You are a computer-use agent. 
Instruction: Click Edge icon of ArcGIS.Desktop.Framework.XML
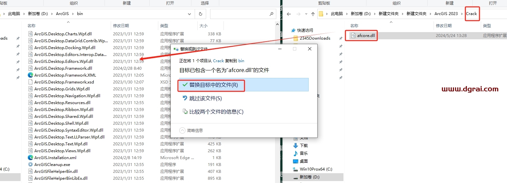coord(30,75)
